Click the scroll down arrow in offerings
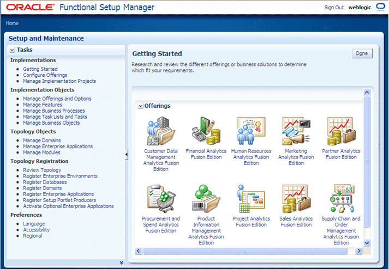Viewport: 389px width, 269px height. (x=367, y=243)
